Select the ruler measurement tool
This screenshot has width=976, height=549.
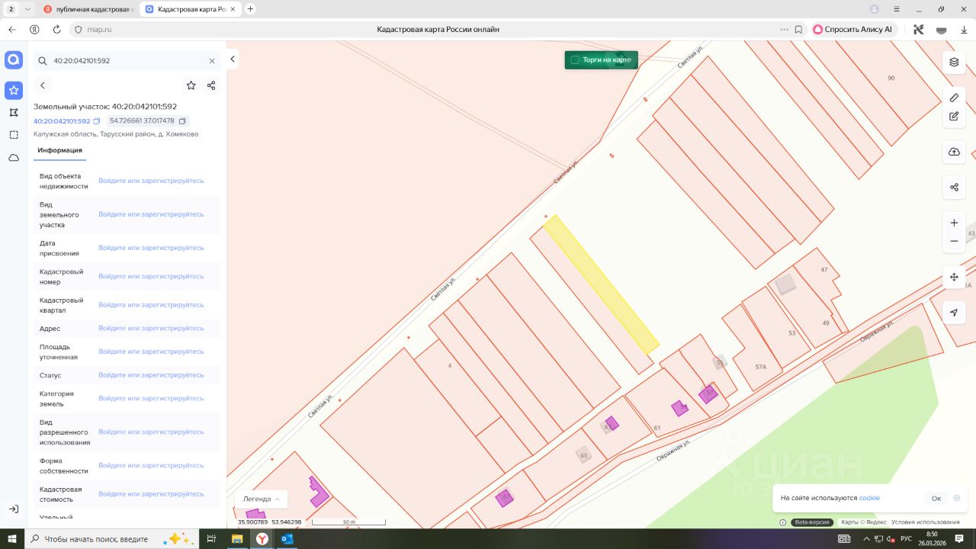point(954,98)
